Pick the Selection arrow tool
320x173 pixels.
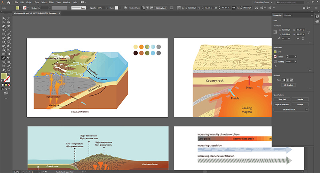tap(4, 18)
